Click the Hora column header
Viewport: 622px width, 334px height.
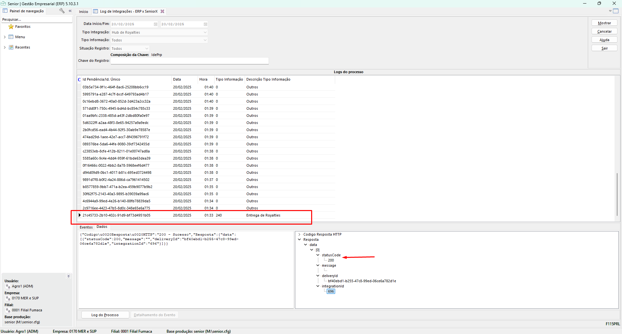206,79
